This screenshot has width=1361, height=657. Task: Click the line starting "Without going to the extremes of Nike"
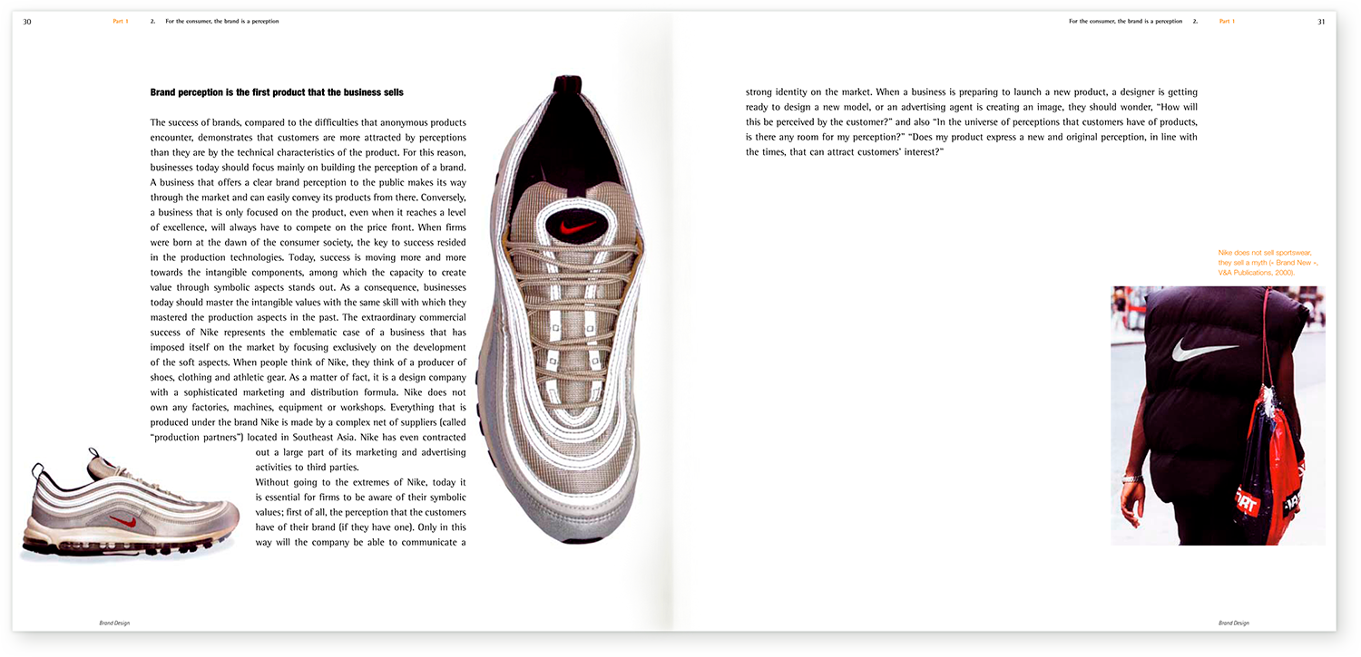click(x=361, y=482)
